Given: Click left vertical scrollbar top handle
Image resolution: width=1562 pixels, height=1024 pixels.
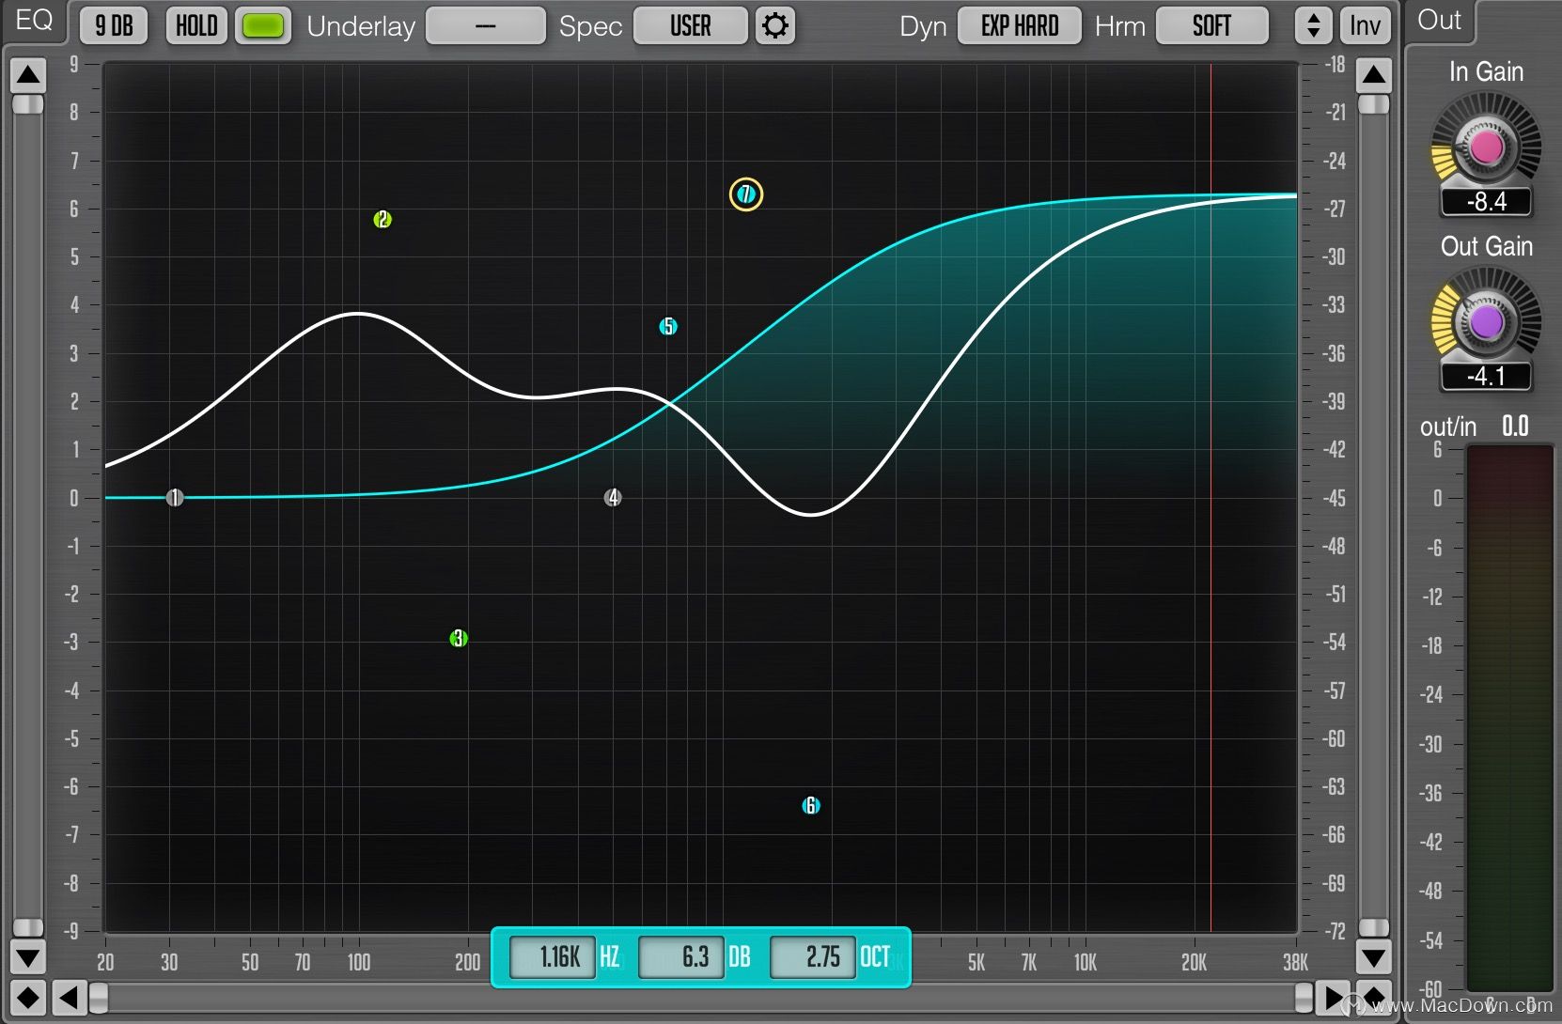Looking at the screenshot, I should (28, 104).
